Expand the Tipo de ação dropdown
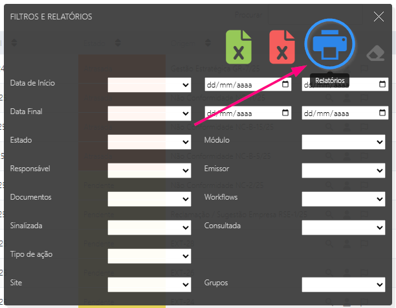The image size is (396, 308). coord(149,256)
